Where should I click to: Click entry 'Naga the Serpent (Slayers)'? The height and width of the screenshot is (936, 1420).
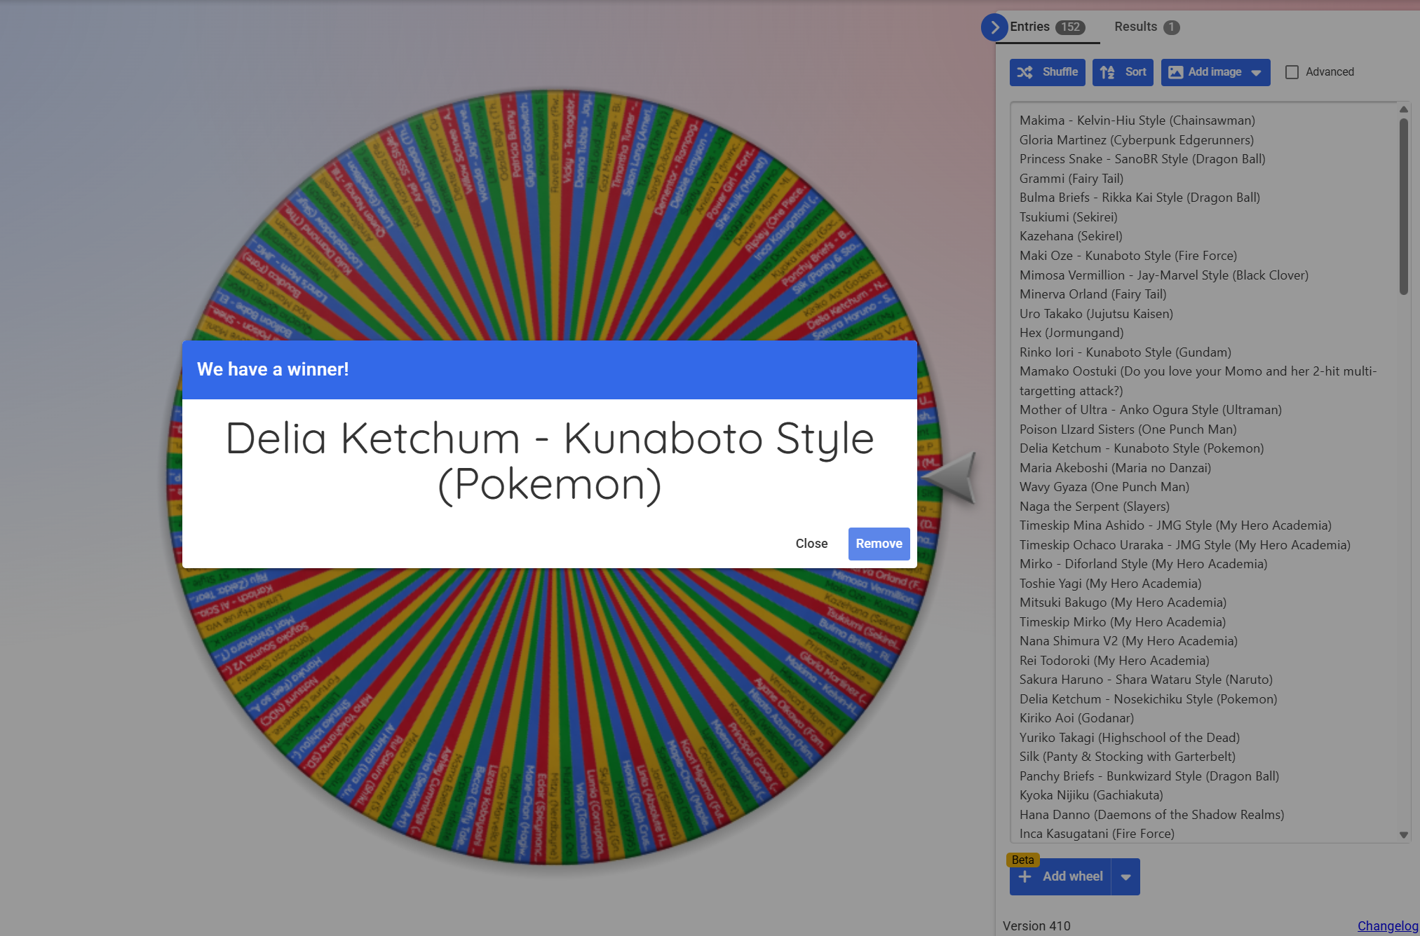pos(1095,507)
